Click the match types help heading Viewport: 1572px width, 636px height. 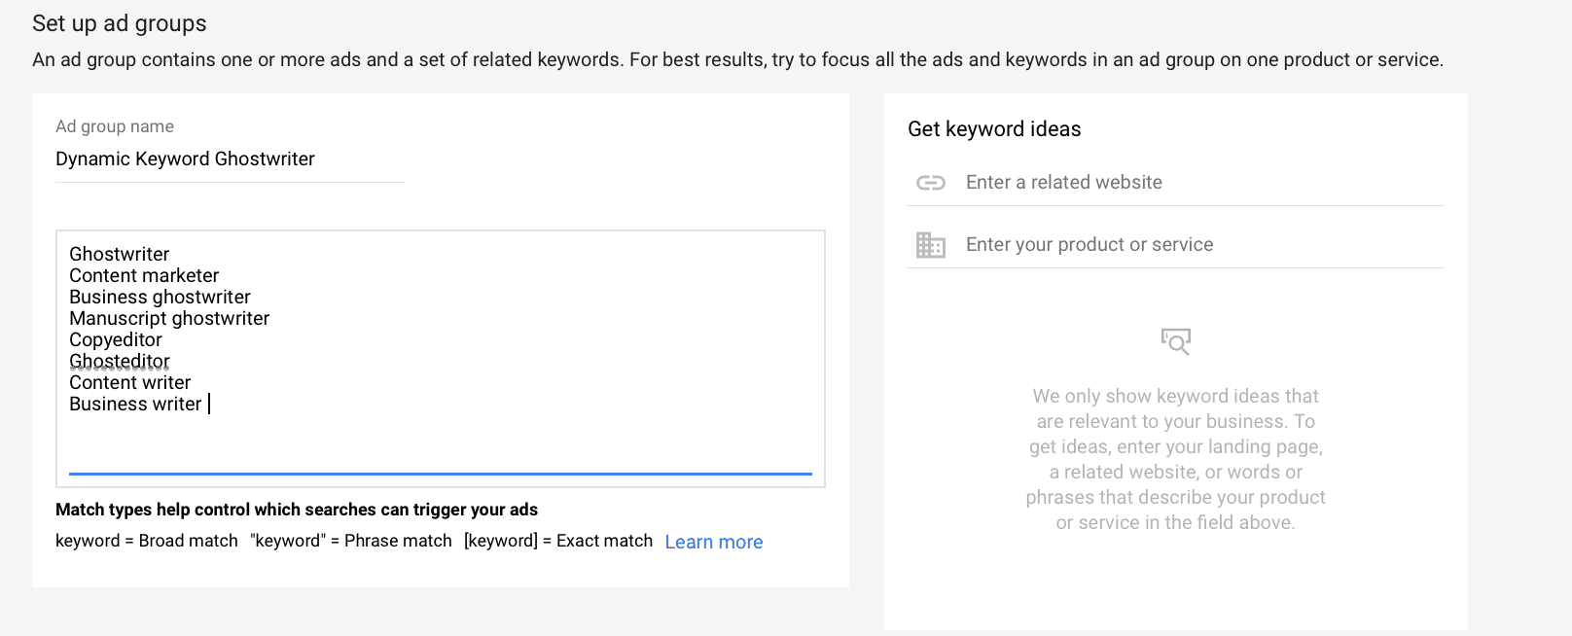point(297,510)
